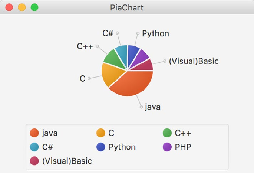The width and height of the screenshot is (254, 173).
Task: Select the red (Visual)Basic pie slice
Action: [x=146, y=65]
